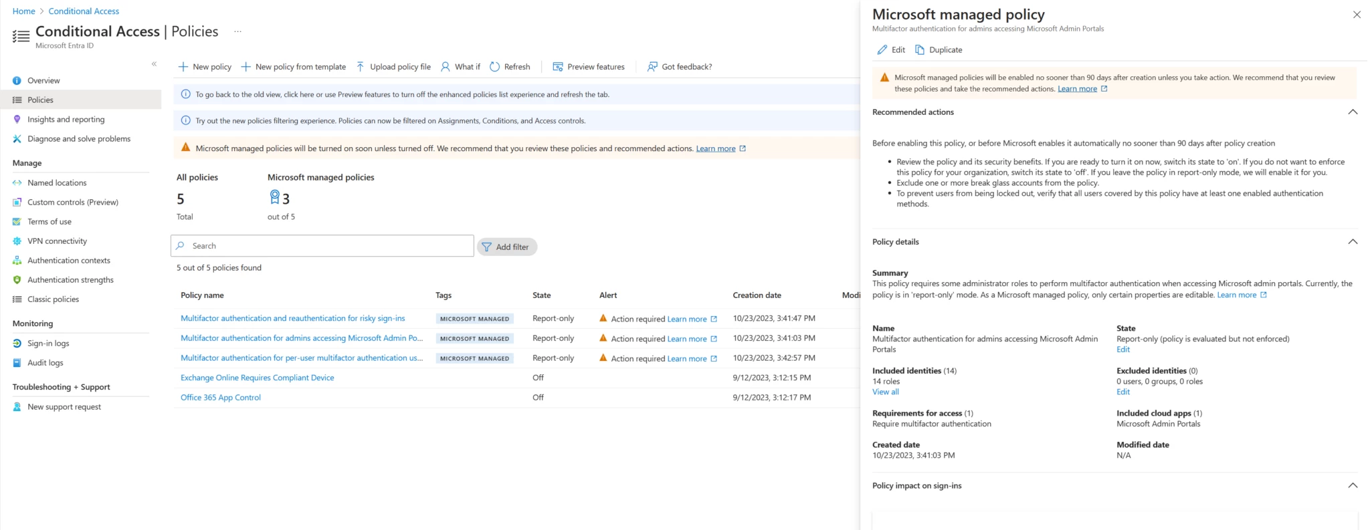Open Authentication strengths page
The width and height of the screenshot is (1370, 530).
[70, 280]
